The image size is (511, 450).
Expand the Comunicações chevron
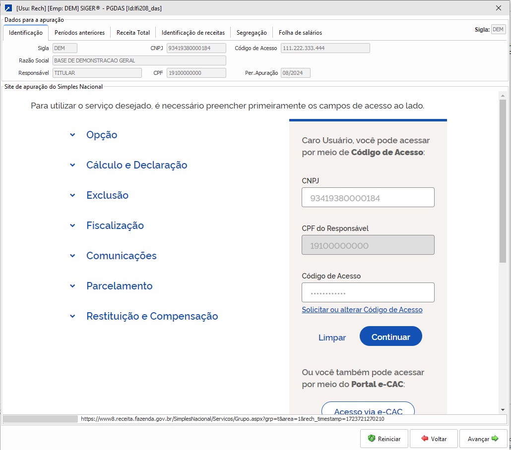(72, 256)
